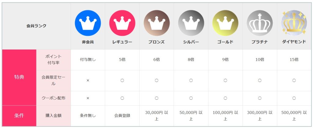The height and width of the screenshot is (128, 313).
Task: Select the 会員限定セール row label
Action: click(x=53, y=81)
